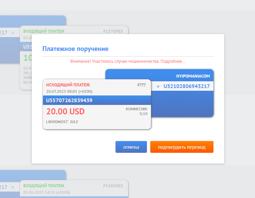The width and height of the screenshot is (255, 198).
Task: Click the КОМИССИЯ 0.10 fee label
Action: pyautogui.click(x=137, y=111)
